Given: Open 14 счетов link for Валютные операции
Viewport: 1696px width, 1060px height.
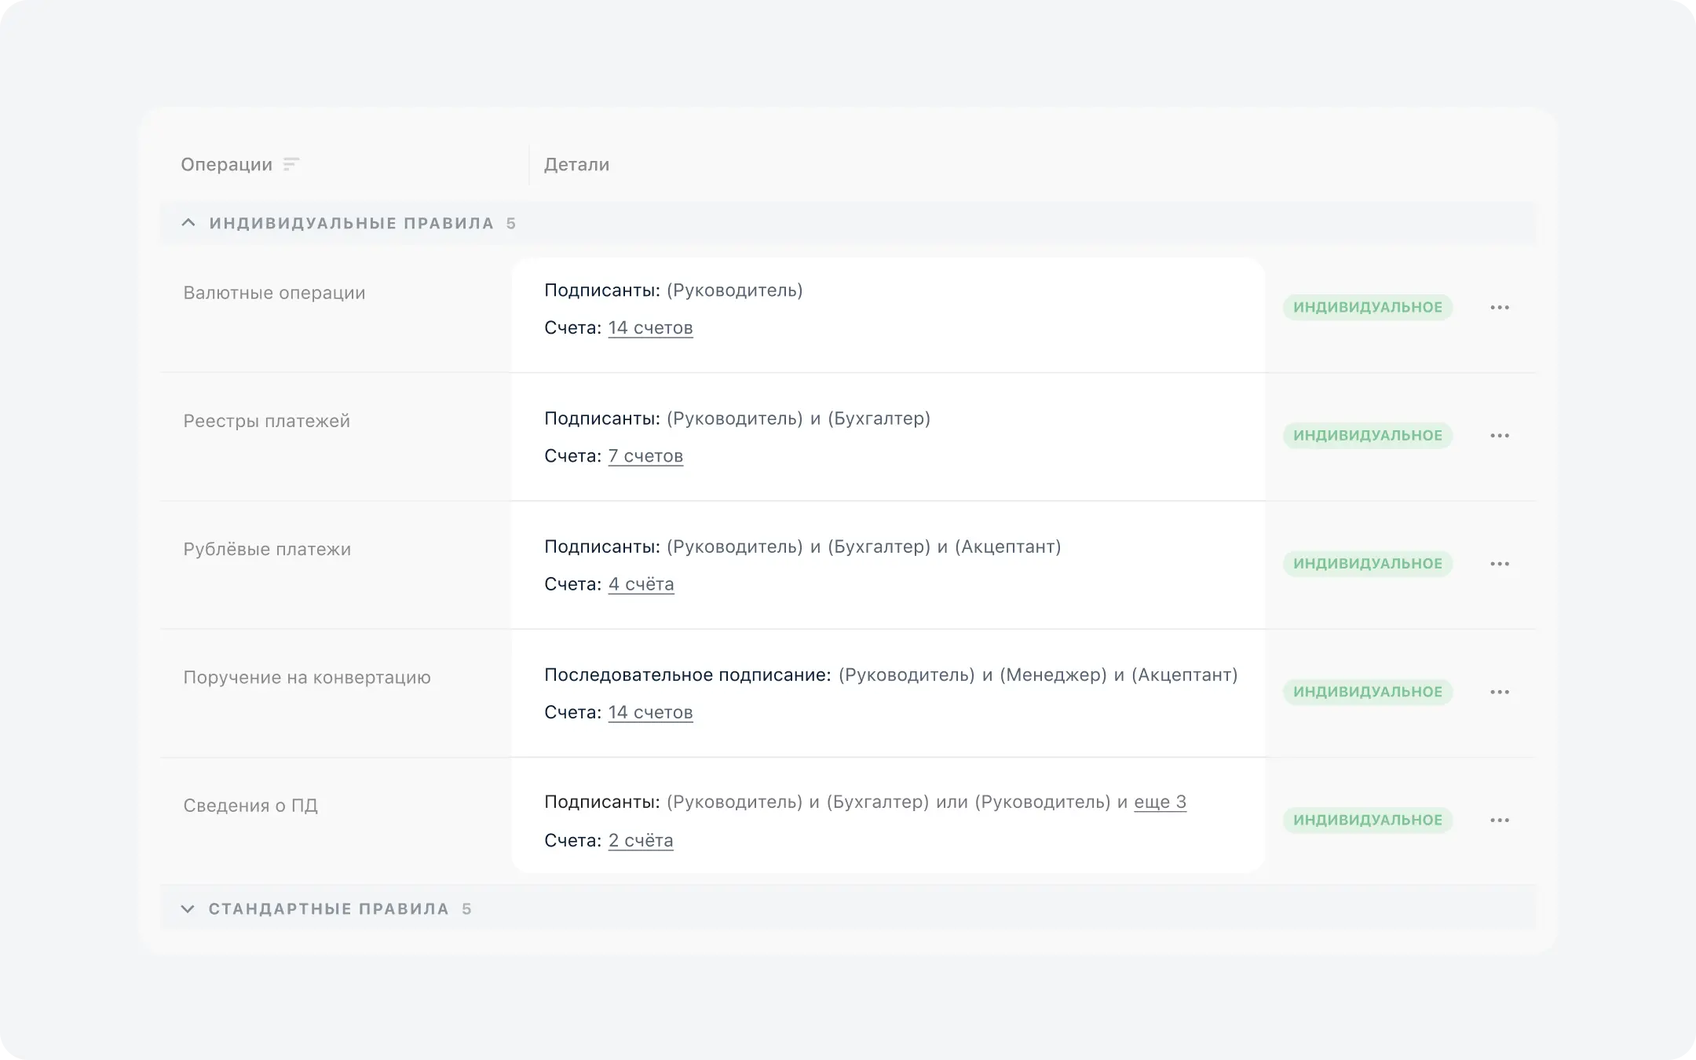Looking at the screenshot, I should tap(650, 327).
